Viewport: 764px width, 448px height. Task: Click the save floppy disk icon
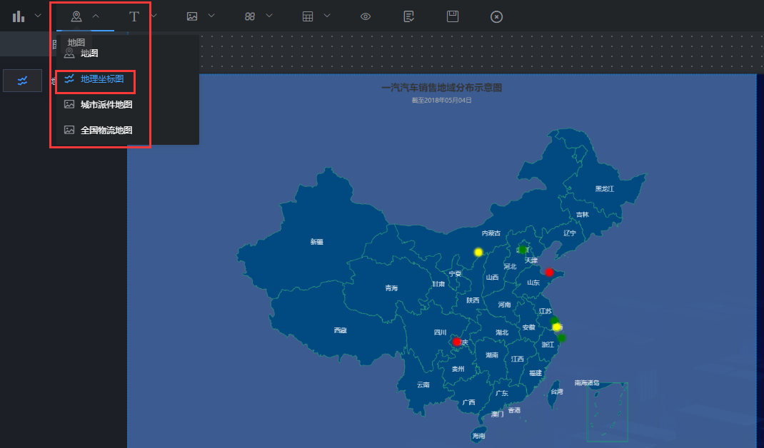453,16
